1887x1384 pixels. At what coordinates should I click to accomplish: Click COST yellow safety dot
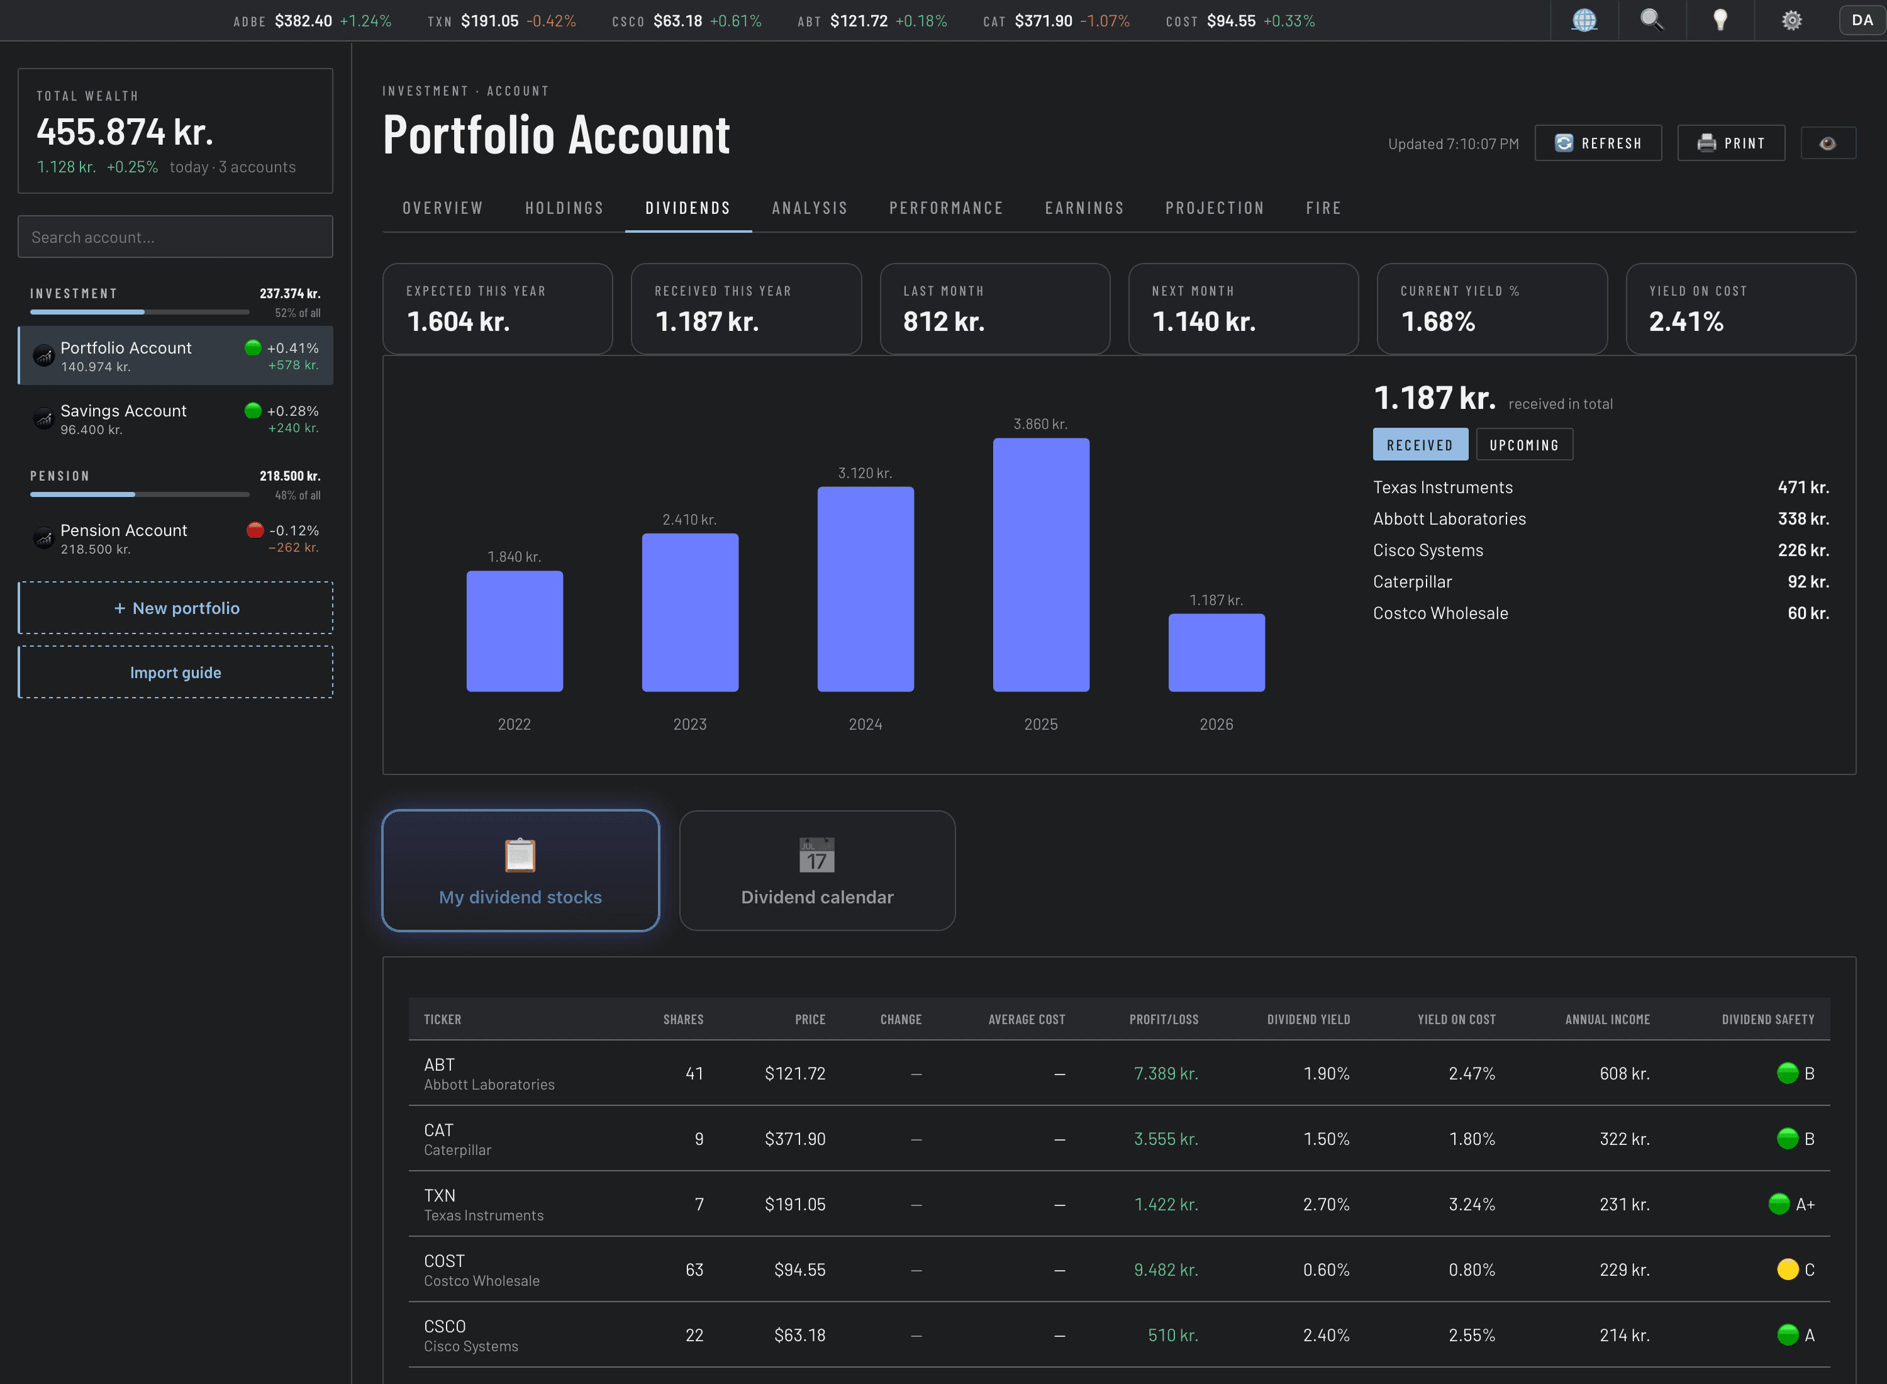(x=1788, y=1270)
